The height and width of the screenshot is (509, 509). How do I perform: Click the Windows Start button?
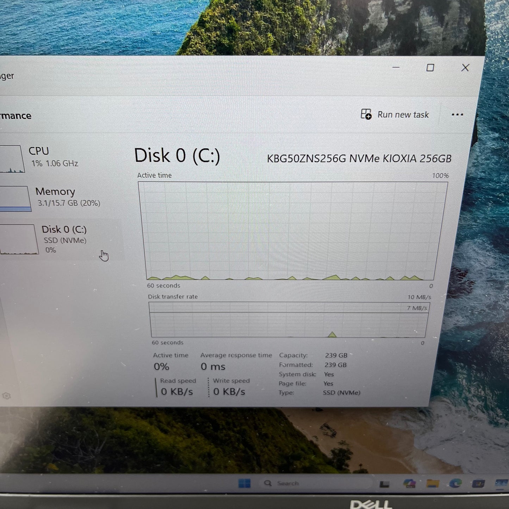[x=244, y=483]
